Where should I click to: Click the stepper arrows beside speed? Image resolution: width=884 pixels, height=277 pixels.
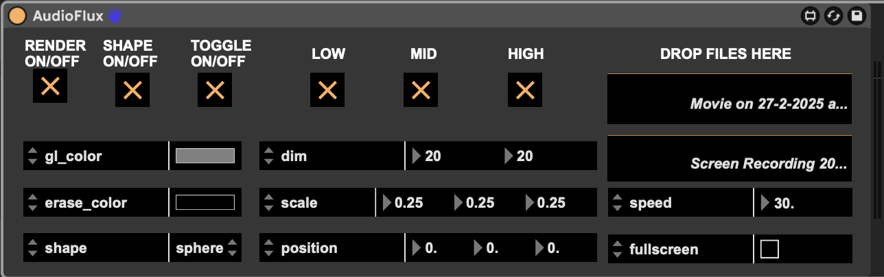coord(617,203)
